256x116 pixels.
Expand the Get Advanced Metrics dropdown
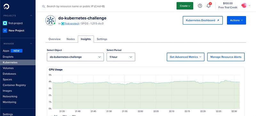186,57
